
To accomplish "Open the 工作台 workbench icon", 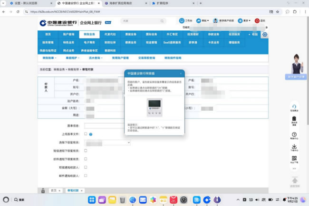I will tap(182, 21).
